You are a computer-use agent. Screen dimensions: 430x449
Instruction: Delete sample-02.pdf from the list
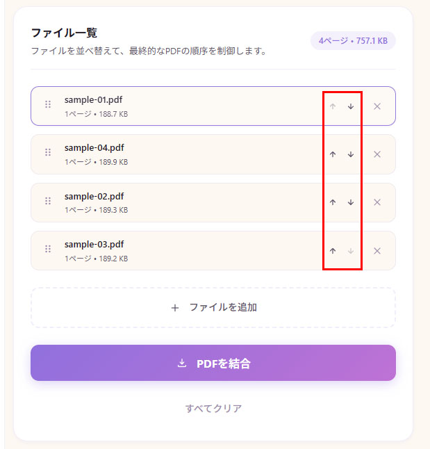click(x=377, y=202)
